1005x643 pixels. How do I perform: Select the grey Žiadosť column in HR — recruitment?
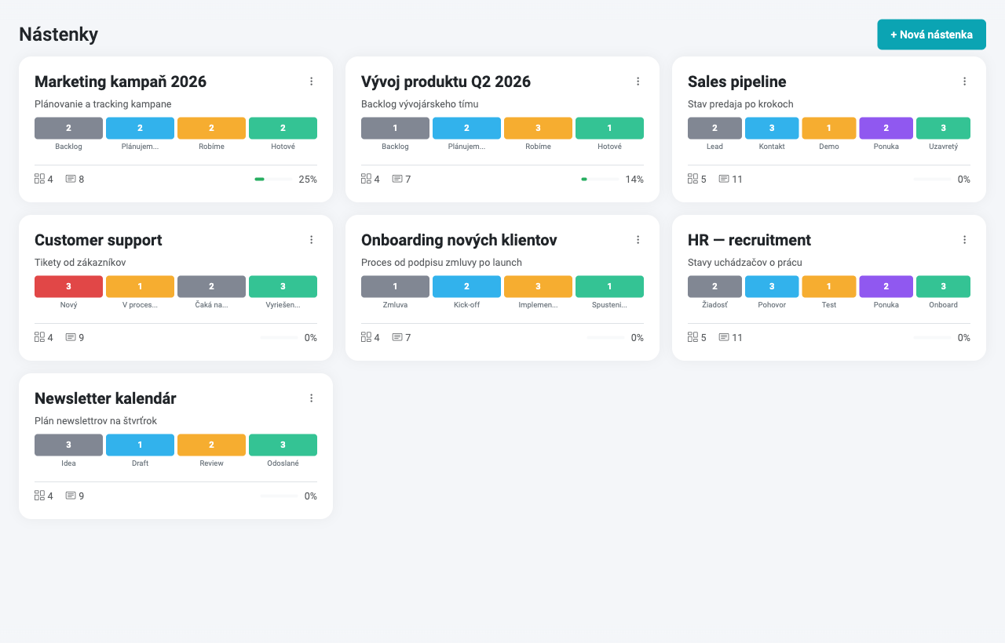click(x=714, y=286)
